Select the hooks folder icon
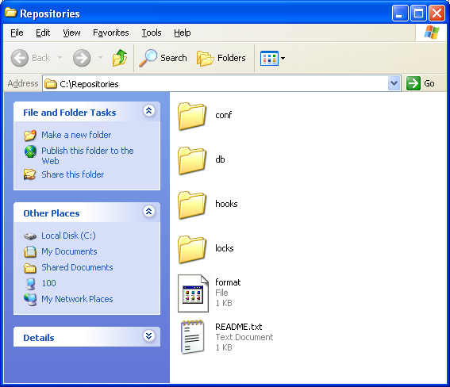 (192, 205)
